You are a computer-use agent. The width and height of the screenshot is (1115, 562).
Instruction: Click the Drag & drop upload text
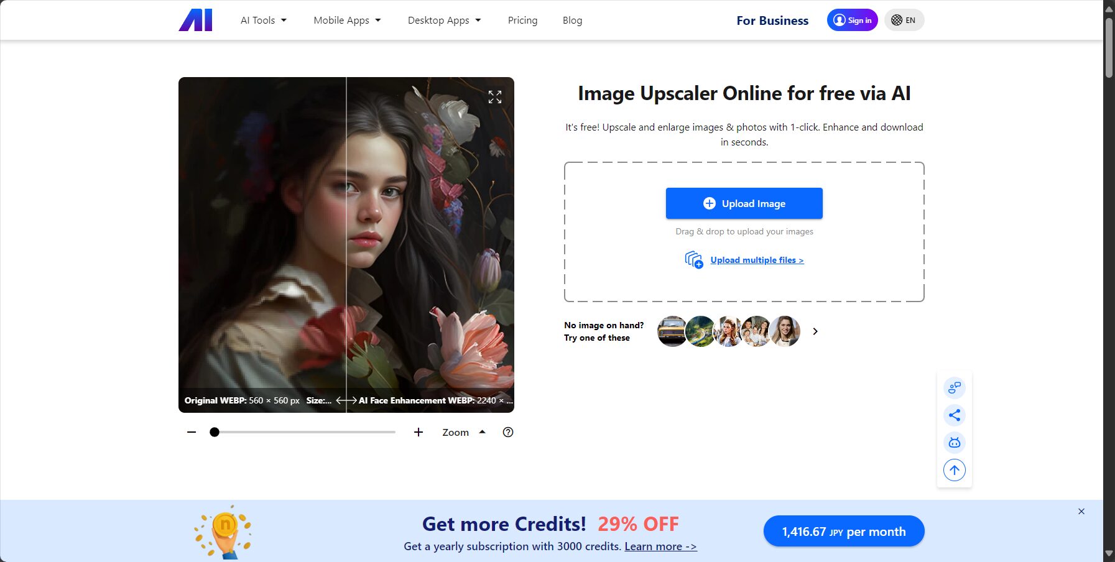click(x=744, y=231)
